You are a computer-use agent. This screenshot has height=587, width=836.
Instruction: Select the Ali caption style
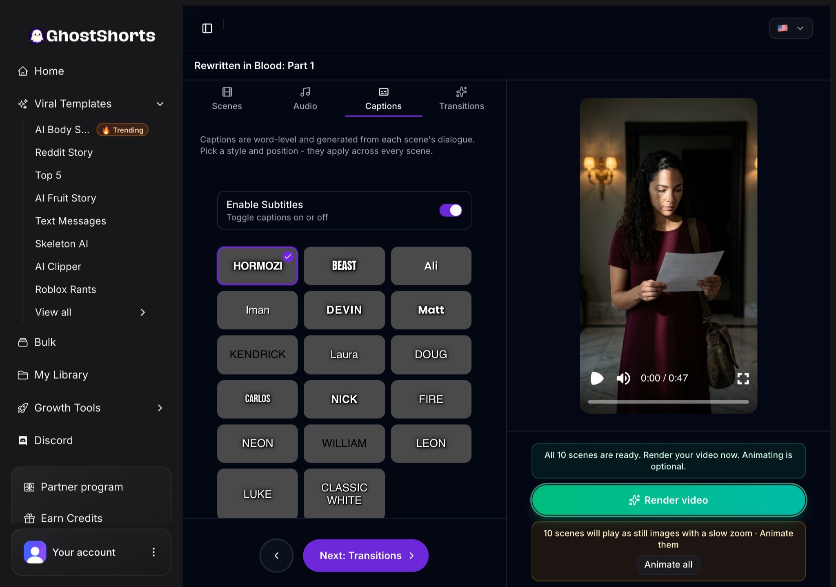(431, 266)
